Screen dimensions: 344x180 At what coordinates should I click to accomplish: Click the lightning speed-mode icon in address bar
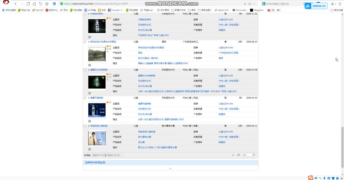coord(245,4)
